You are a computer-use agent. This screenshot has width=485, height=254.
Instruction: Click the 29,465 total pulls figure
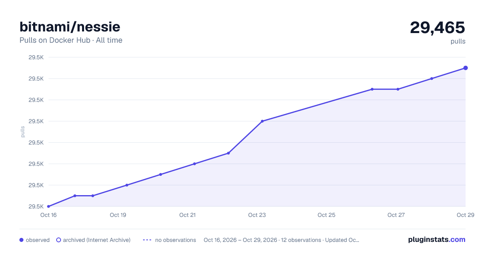coord(438,27)
